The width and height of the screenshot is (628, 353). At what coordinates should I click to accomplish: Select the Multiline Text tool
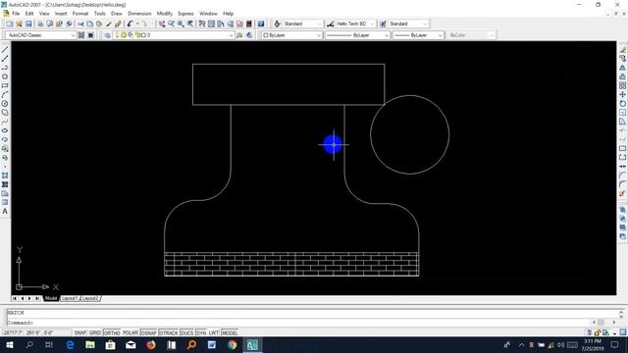tap(5, 212)
